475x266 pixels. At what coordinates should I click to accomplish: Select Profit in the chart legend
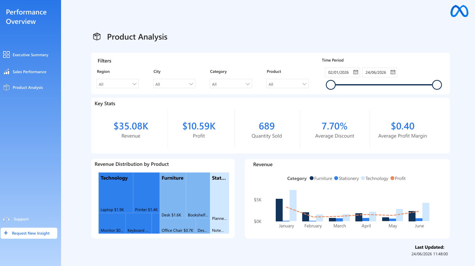[x=398, y=178]
